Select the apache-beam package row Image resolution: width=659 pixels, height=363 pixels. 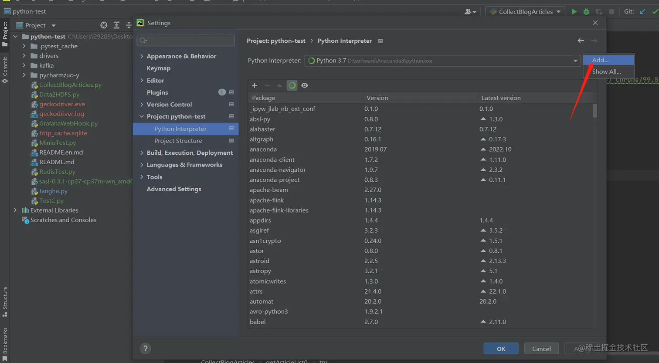click(x=421, y=190)
